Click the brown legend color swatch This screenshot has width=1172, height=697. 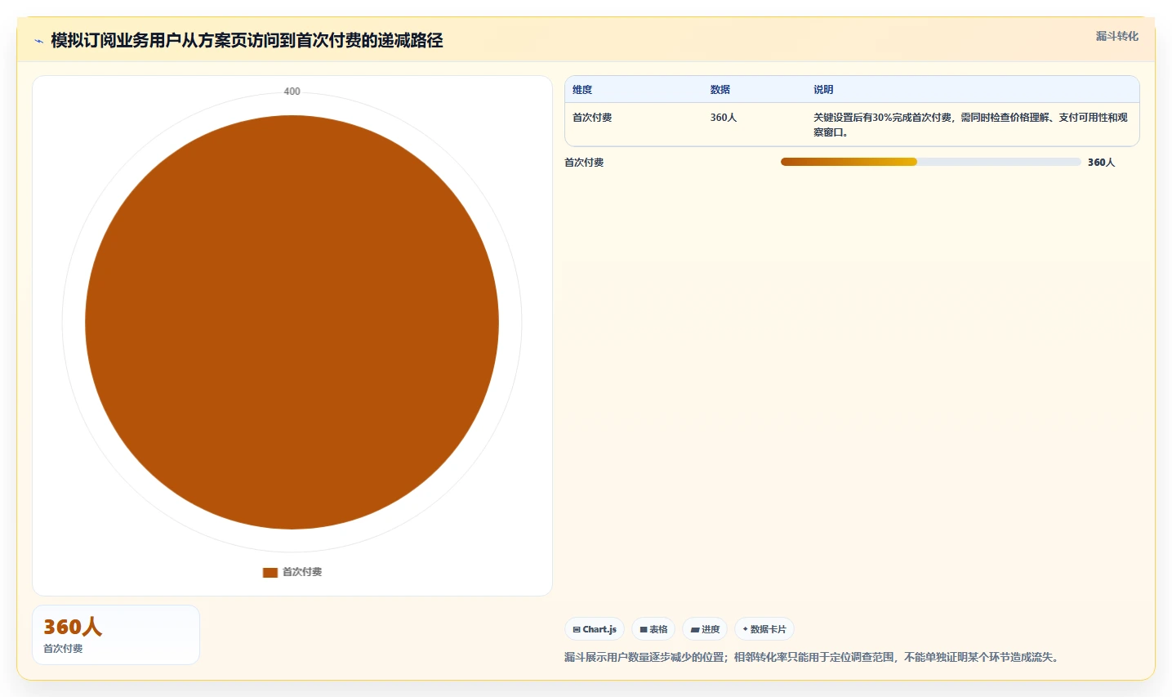click(x=270, y=572)
